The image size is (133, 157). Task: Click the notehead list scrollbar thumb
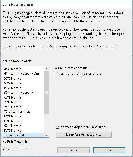coord(46,92)
